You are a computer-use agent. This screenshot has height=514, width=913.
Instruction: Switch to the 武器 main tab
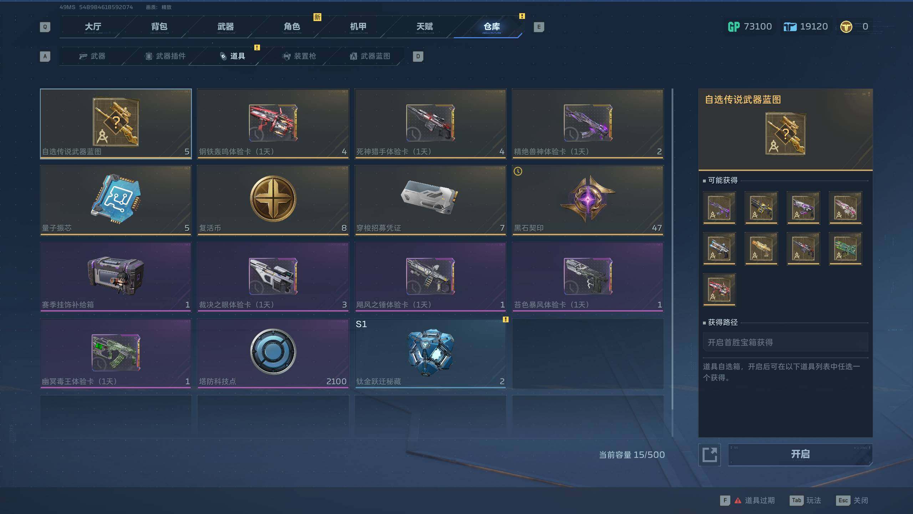225,27
